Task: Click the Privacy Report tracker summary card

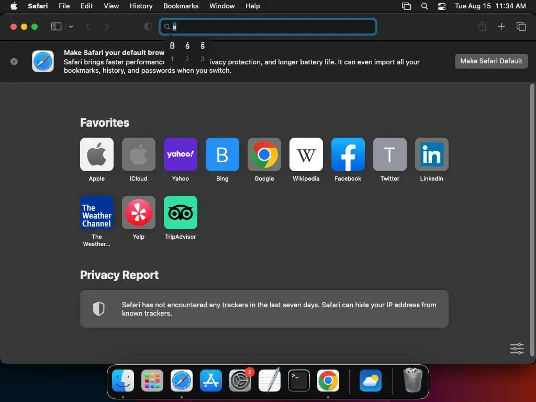Action: tap(264, 309)
